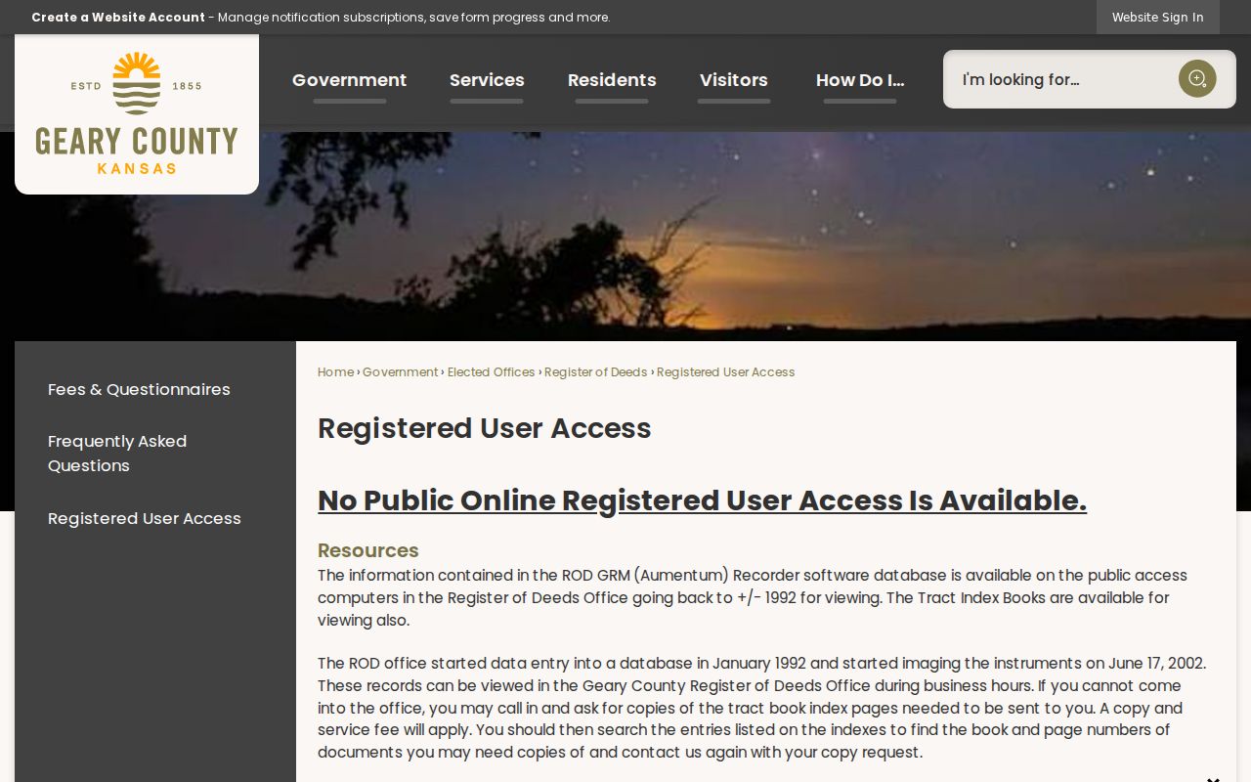Image resolution: width=1251 pixels, height=782 pixels.
Task: Open Fees & Questionnaires sidebar link
Action: 139,389
